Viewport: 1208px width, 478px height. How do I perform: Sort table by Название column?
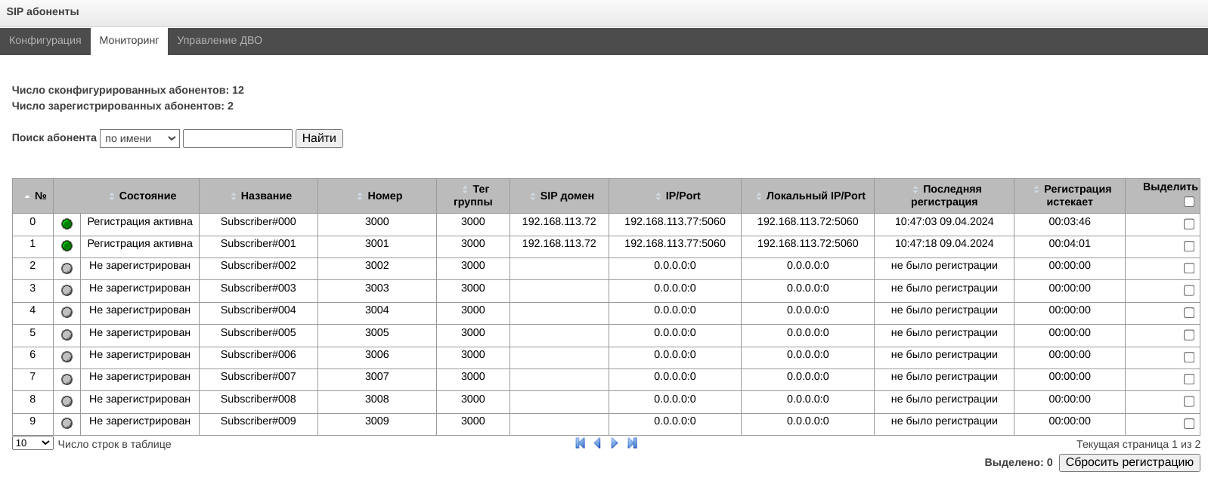click(x=259, y=196)
